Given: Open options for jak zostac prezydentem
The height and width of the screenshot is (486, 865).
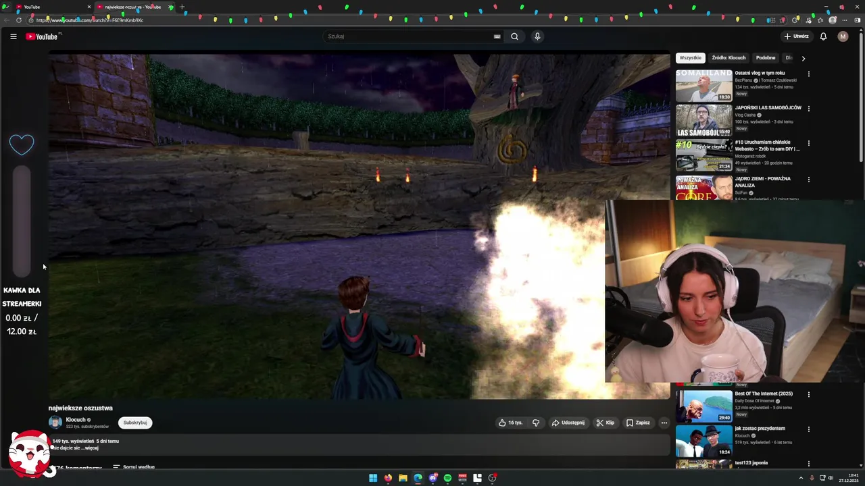Looking at the screenshot, I should (x=808, y=429).
